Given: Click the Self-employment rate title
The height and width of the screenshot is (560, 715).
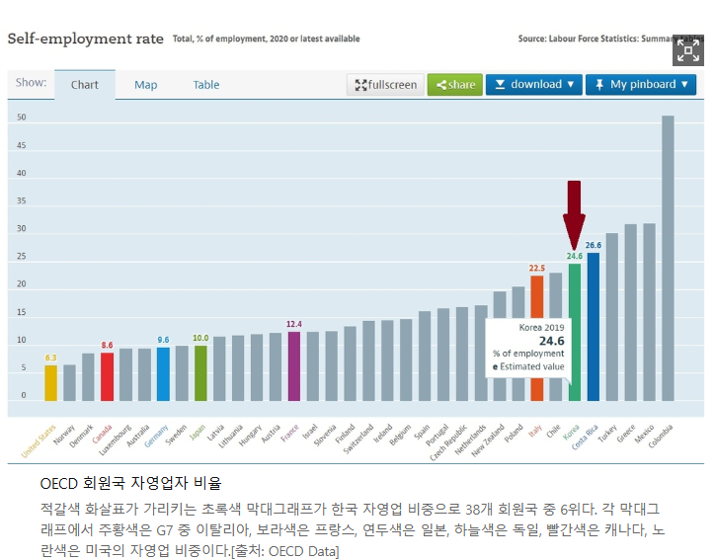Looking at the screenshot, I should [x=85, y=39].
